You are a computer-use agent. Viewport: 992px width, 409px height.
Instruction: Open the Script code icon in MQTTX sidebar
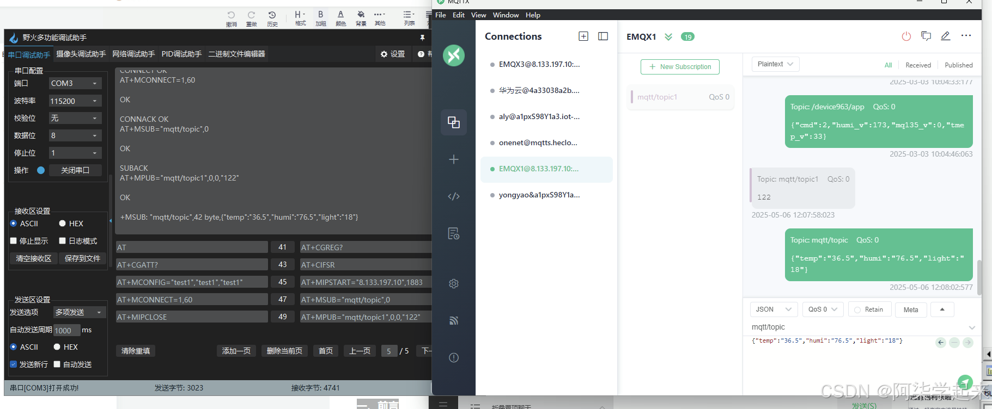(x=453, y=196)
